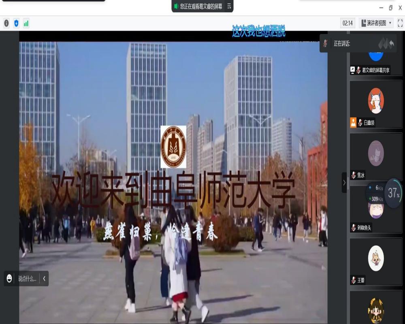
Task: Collapse the chat input with its chevron
Action: (44, 279)
